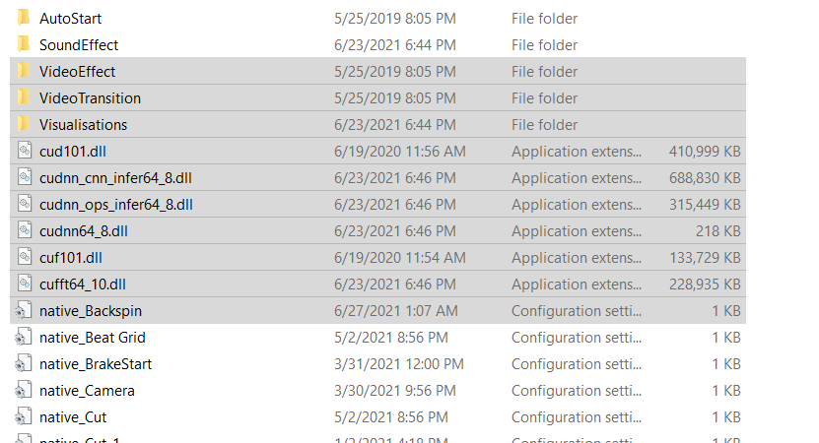
Task: Click the 410,999 KB size of cud101.dll
Action: point(705,152)
